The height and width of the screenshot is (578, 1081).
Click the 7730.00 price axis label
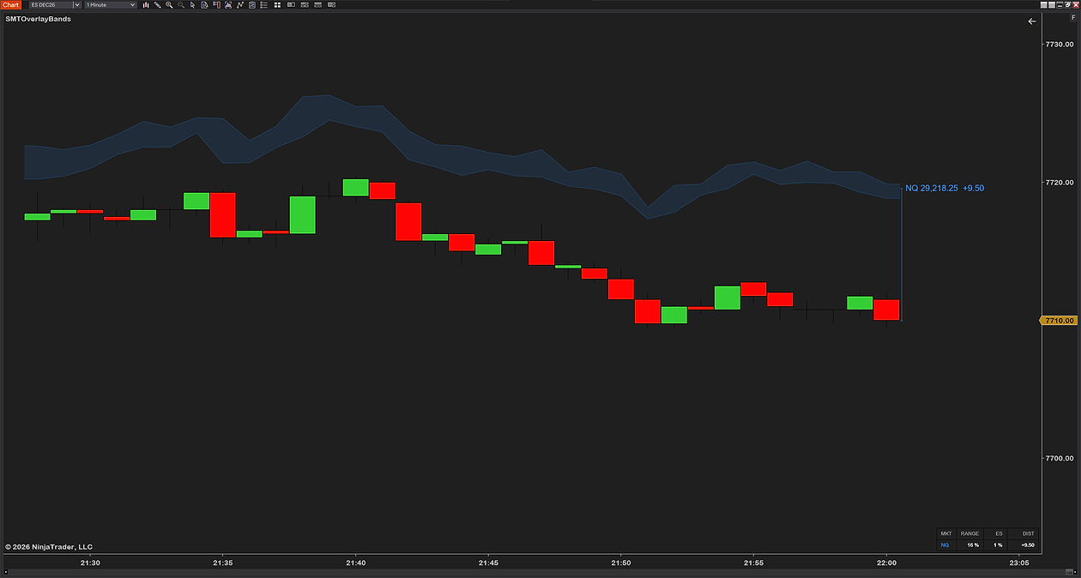[x=1060, y=44]
